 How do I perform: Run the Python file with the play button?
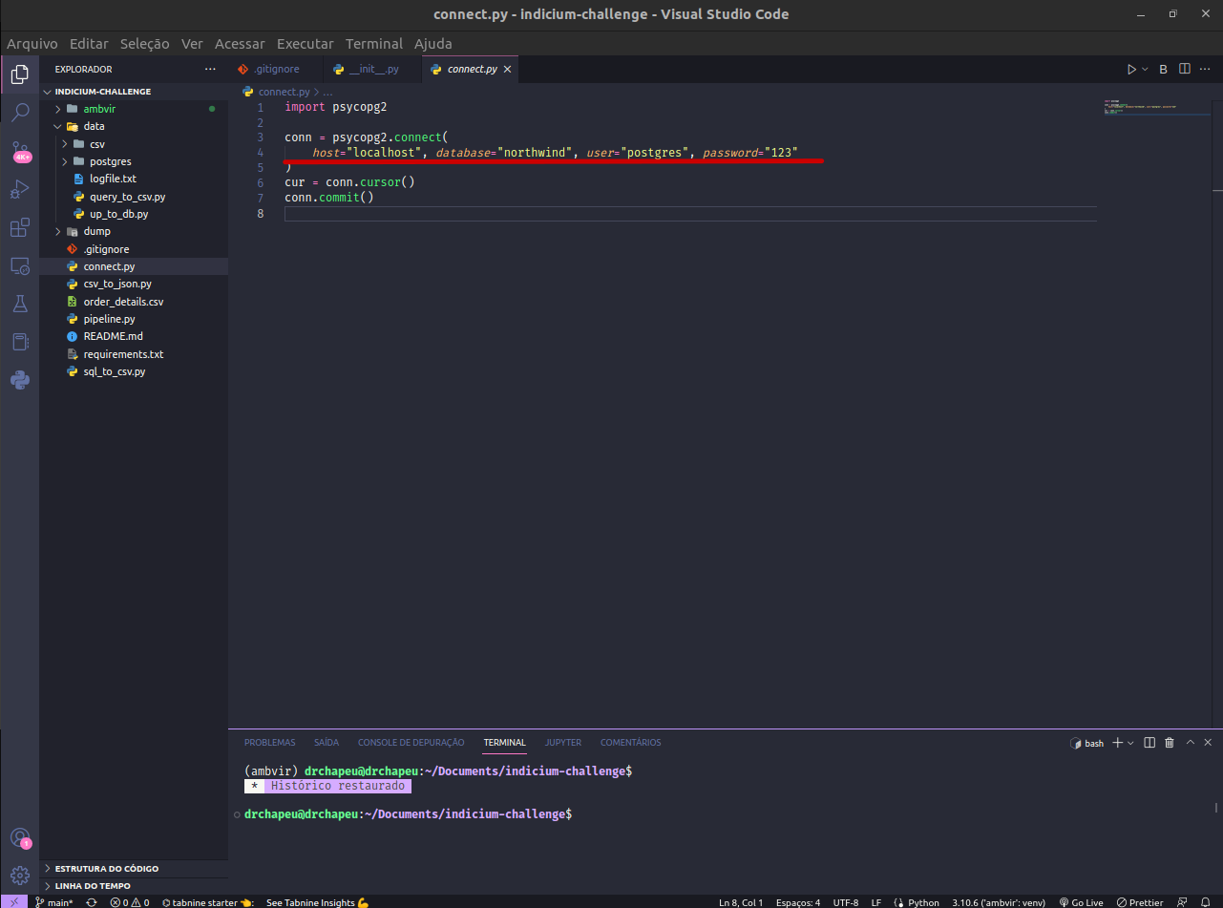1131,68
